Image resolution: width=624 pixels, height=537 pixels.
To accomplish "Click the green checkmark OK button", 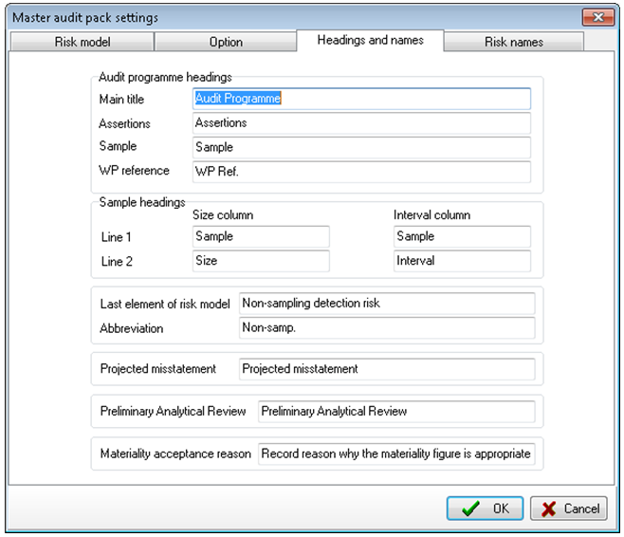I will point(485,508).
